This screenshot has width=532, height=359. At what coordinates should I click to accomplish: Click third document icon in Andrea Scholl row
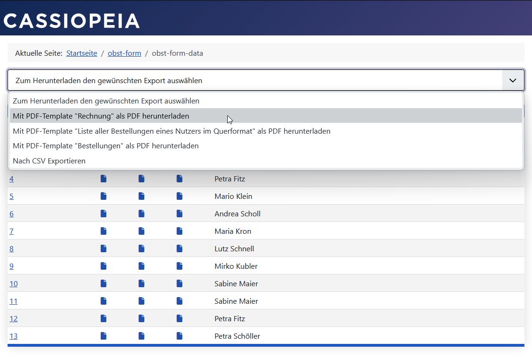click(180, 214)
